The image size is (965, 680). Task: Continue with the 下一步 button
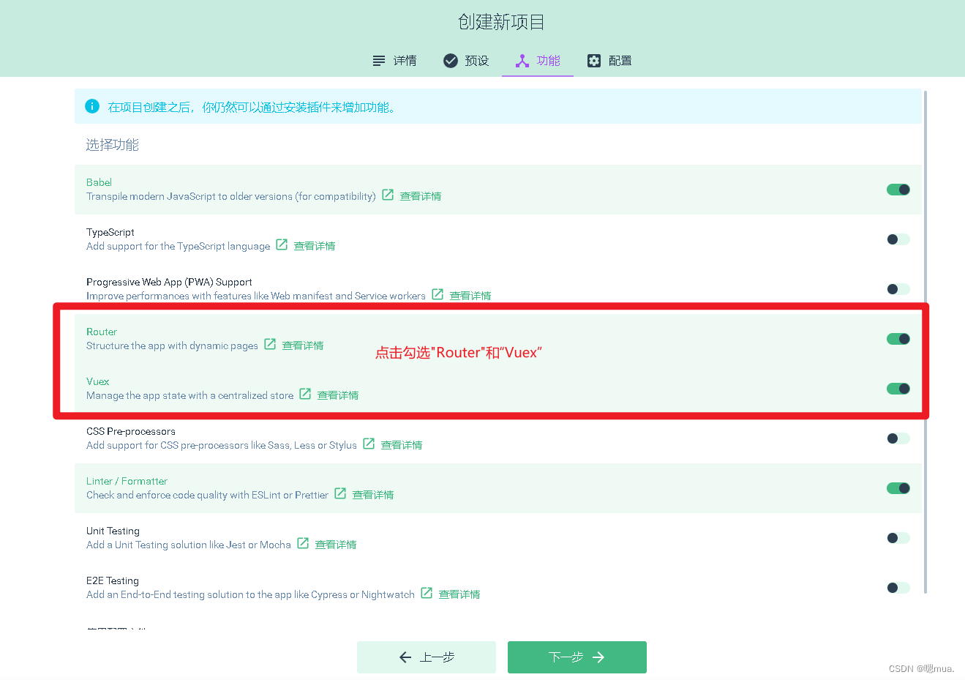tap(577, 657)
